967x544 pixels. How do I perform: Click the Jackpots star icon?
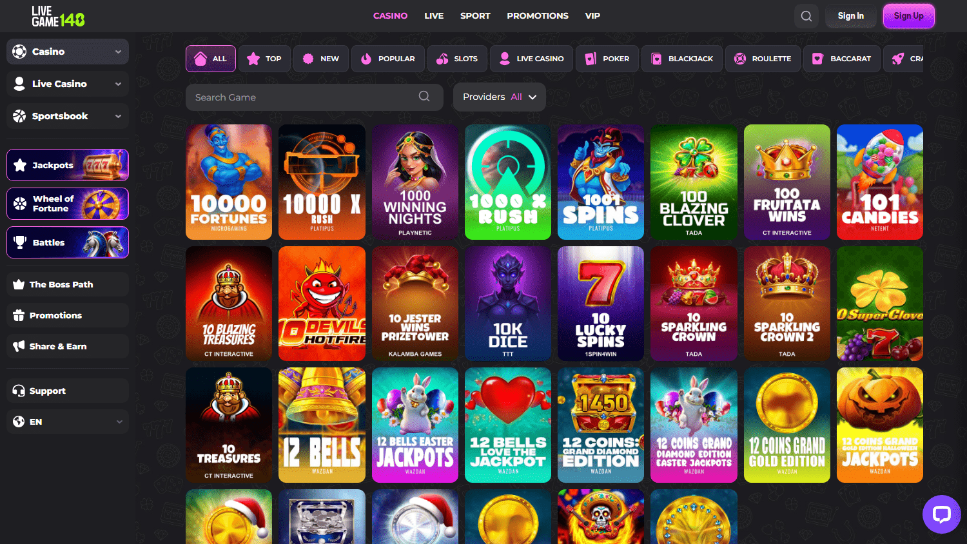coord(20,165)
